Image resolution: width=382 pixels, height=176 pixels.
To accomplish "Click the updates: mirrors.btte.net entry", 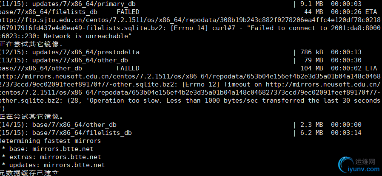I will (x=53, y=165).
